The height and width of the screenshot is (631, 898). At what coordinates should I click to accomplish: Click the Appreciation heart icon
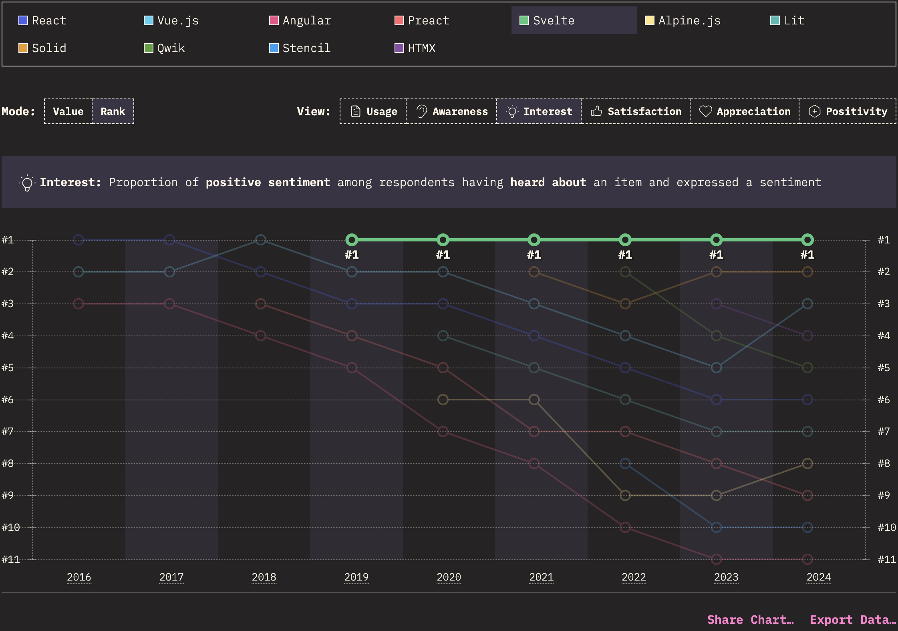tap(705, 111)
